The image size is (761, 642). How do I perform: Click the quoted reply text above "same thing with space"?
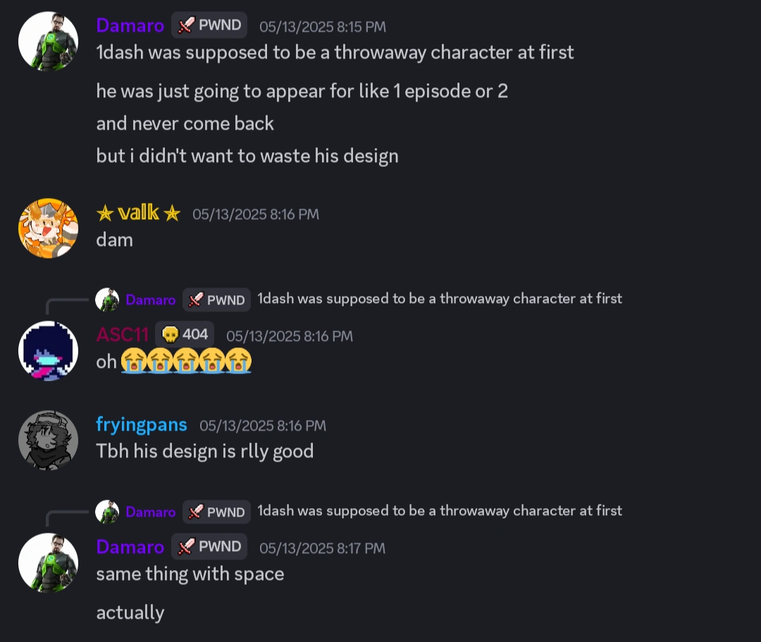pyautogui.click(x=439, y=511)
